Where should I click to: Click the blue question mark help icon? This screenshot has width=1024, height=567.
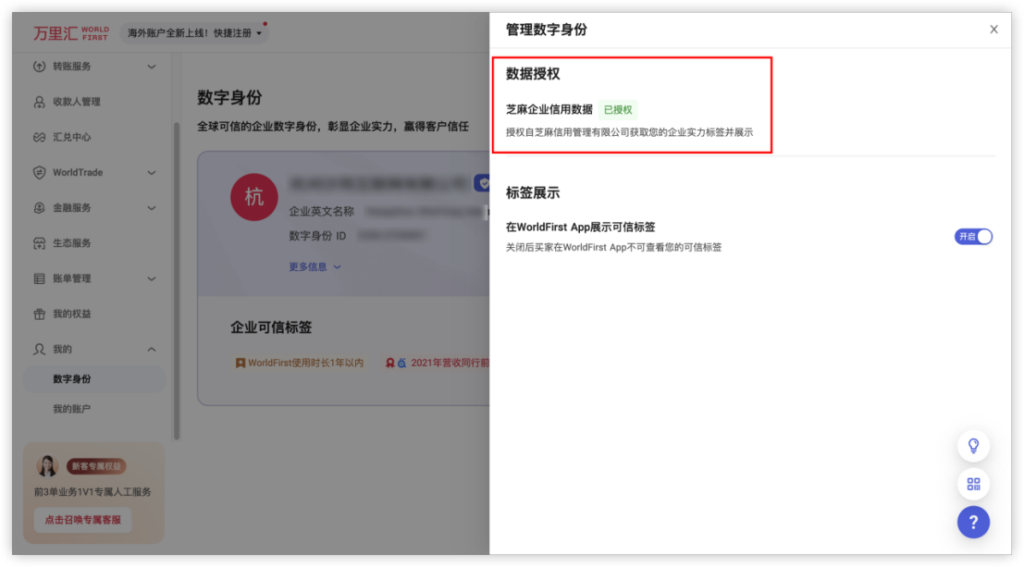(x=973, y=522)
